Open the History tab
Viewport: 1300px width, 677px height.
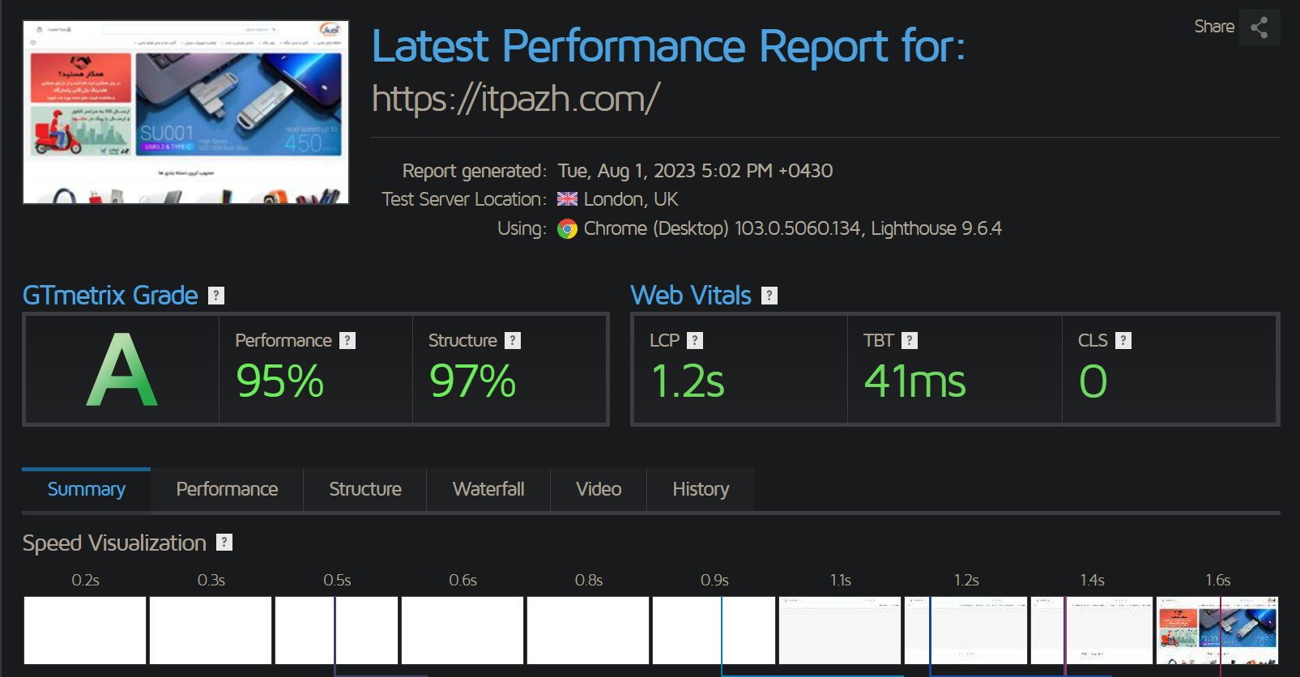[x=701, y=489]
